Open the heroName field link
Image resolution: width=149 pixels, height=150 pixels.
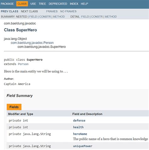80,134
